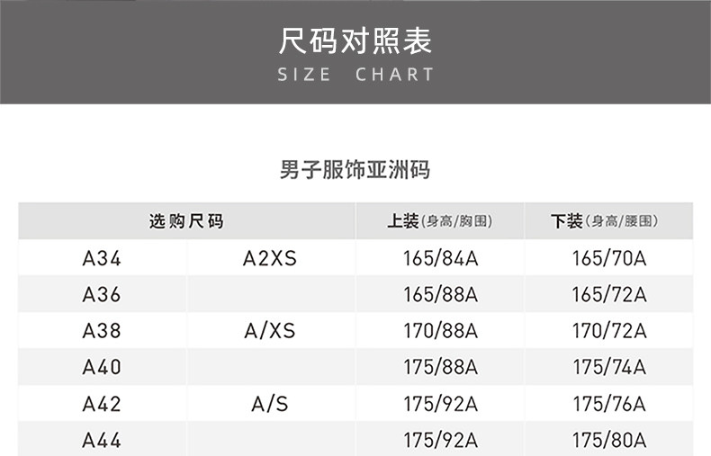Select the 165/70A bottom measurement cell
The height and width of the screenshot is (456, 711).
tap(609, 258)
